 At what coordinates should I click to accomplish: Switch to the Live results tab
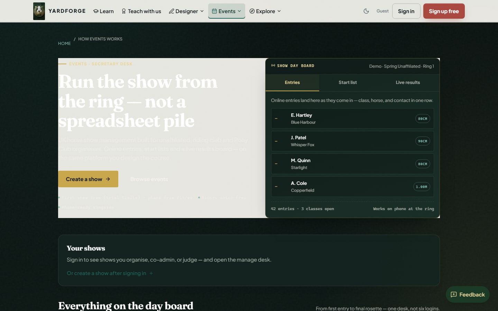(x=408, y=83)
